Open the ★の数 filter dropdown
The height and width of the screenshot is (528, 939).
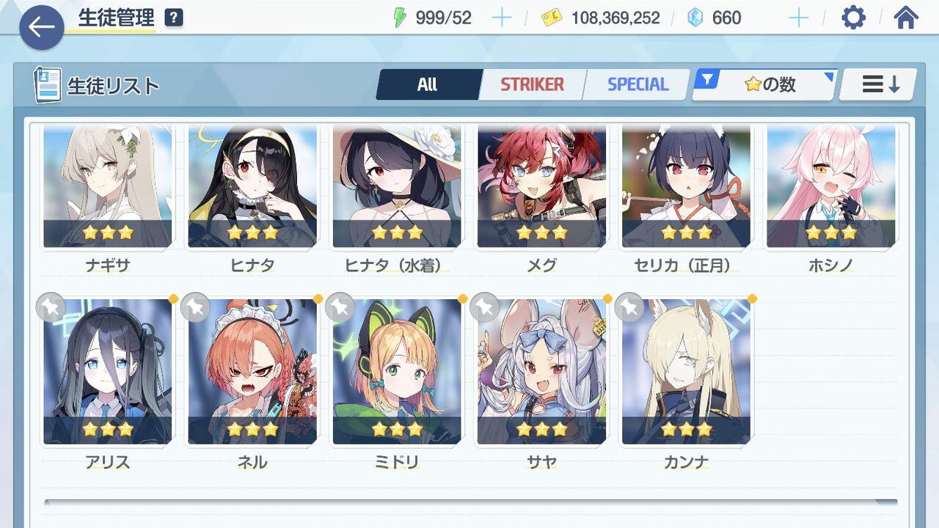[x=765, y=84]
